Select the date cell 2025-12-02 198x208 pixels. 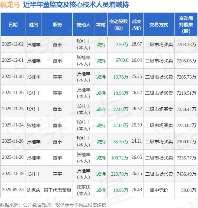pyautogui.click(x=13, y=44)
